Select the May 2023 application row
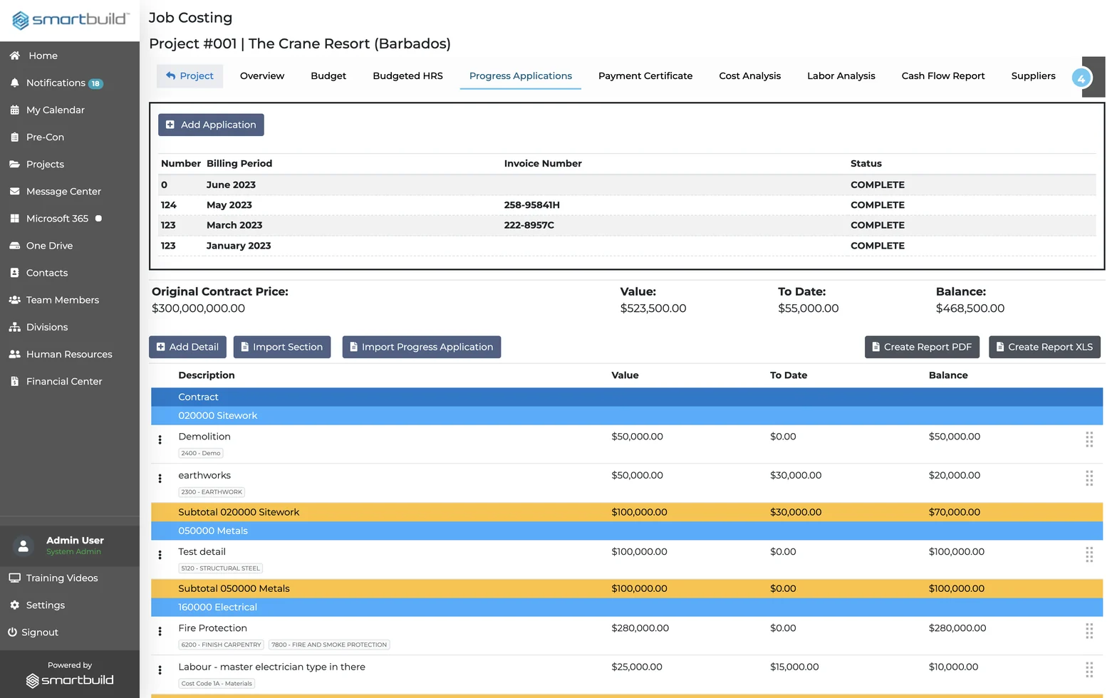Image resolution: width=1117 pixels, height=698 pixels. pos(627,205)
